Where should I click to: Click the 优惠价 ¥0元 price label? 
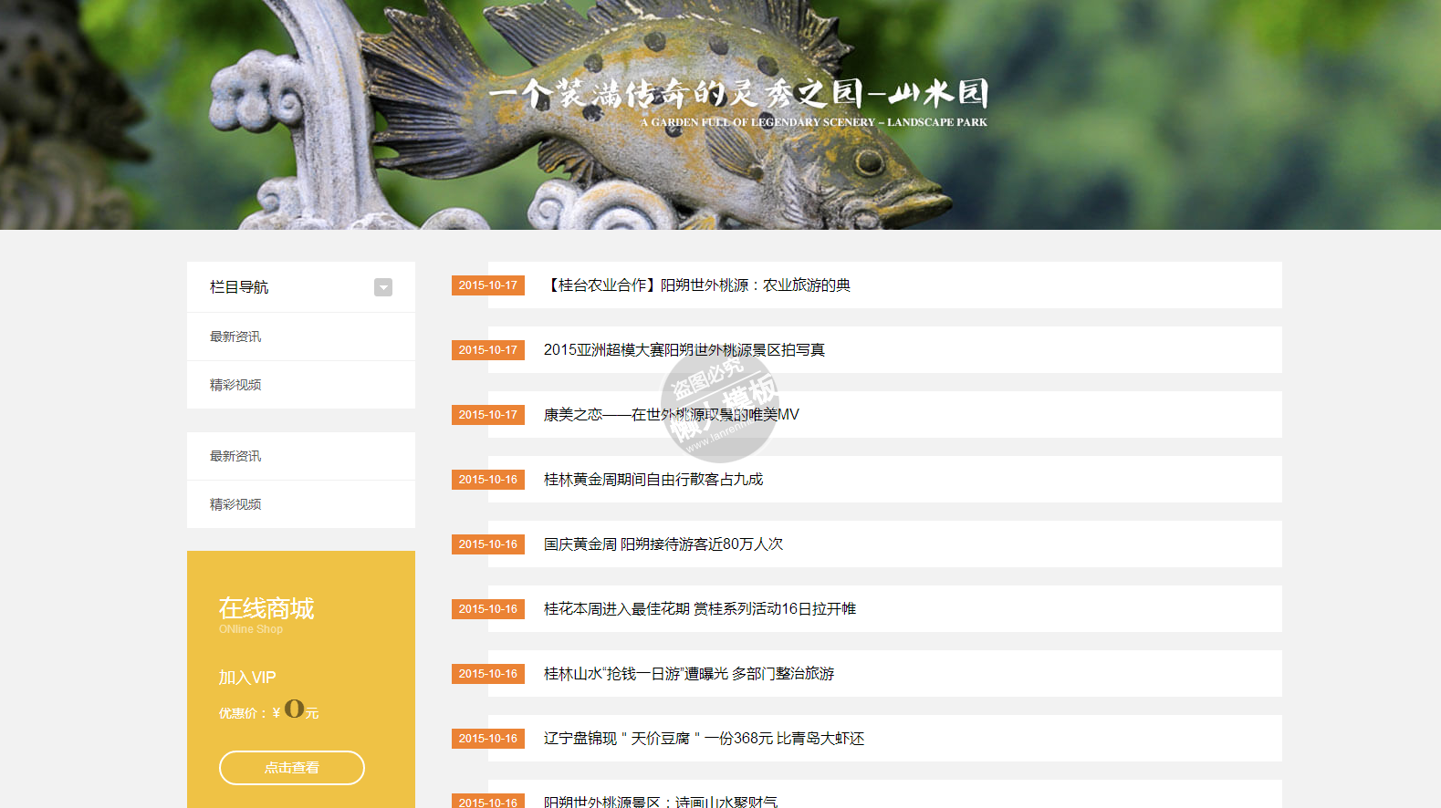(x=268, y=711)
